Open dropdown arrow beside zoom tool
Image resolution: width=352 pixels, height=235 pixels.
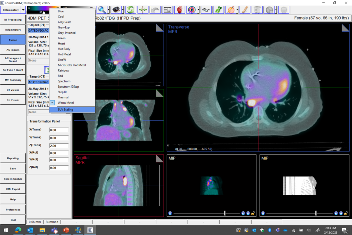(x=109, y=10)
